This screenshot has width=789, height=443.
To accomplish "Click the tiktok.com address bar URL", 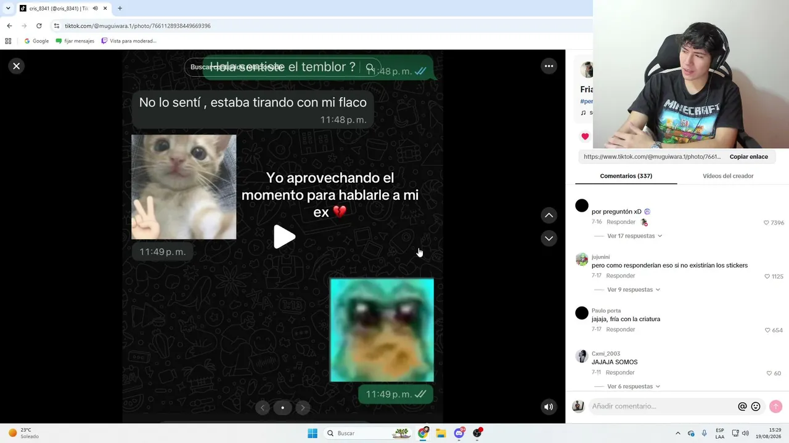I will pos(137,26).
